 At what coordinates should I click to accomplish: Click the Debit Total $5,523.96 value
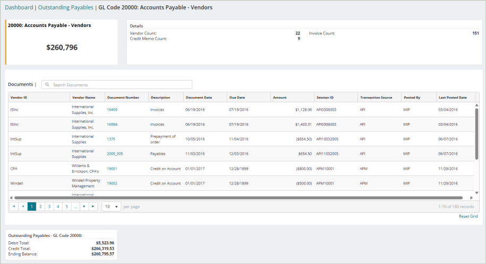(105, 243)
